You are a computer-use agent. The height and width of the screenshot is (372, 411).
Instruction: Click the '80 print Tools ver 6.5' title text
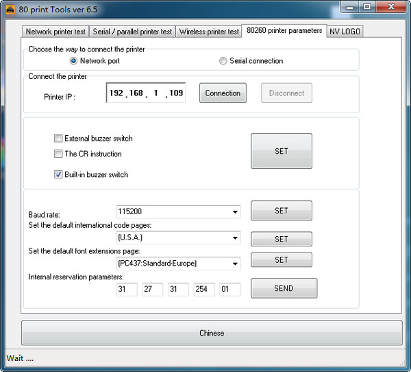pyautogui.click(x=58, y=10)
